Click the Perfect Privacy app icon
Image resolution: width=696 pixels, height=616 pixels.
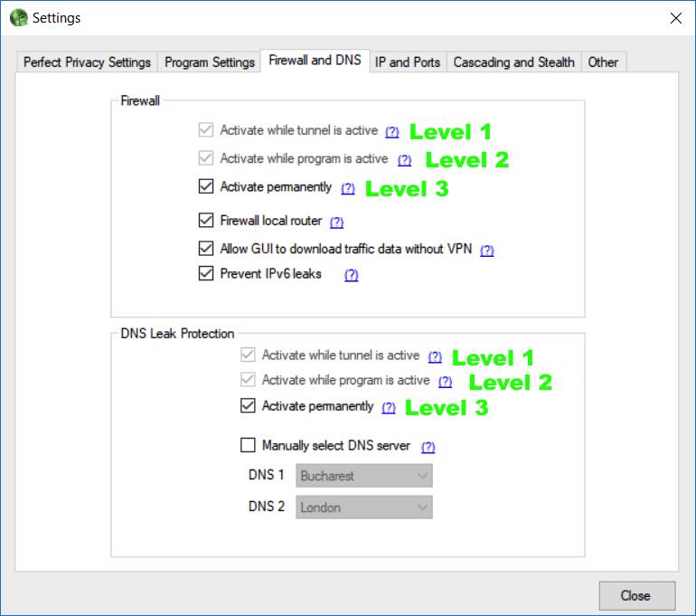click(x=19, y=18)
